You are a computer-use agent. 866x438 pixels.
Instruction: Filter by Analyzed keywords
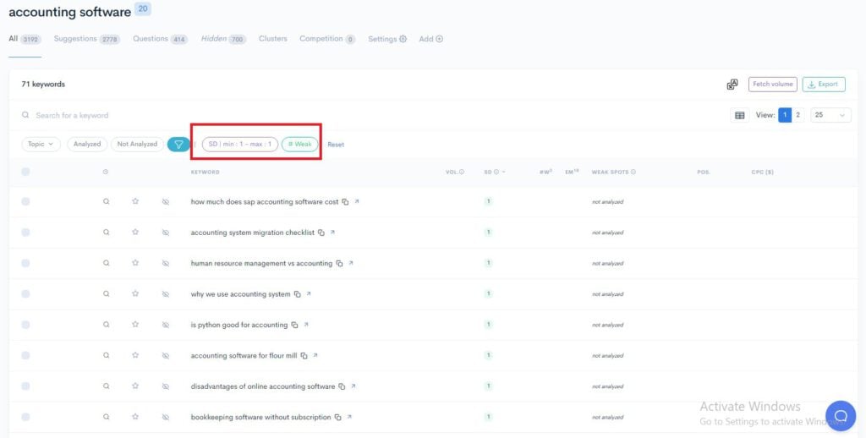(x=87, y=144)
